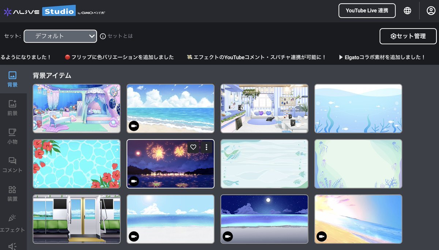Image resolution: width=439 pixels, height=250 pixels.
Task: Switch to the 背景 sidebar tab
Action: point(12,79)
